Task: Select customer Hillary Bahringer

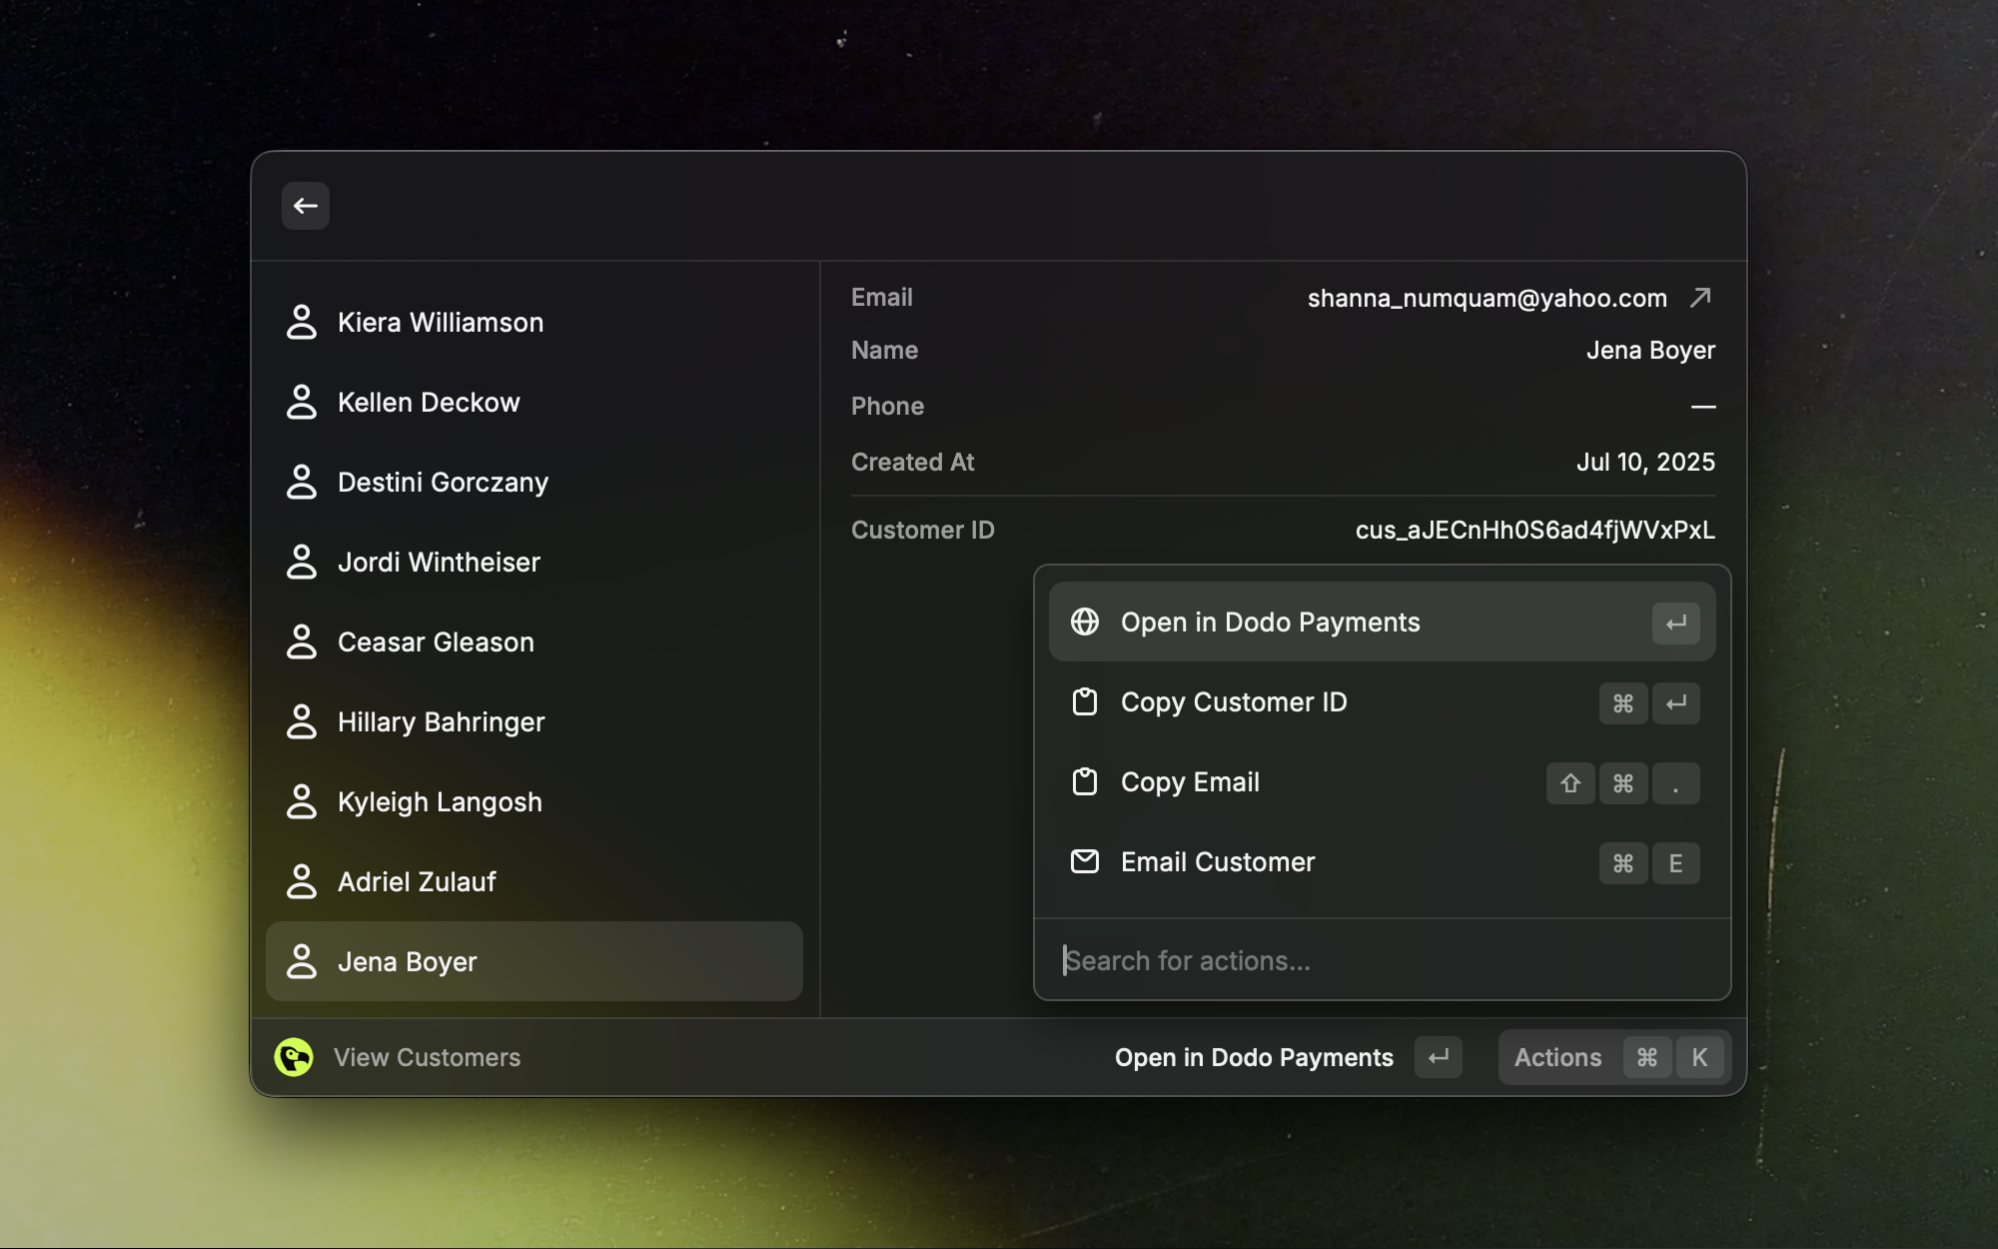Action: click(x=442, y=721)
